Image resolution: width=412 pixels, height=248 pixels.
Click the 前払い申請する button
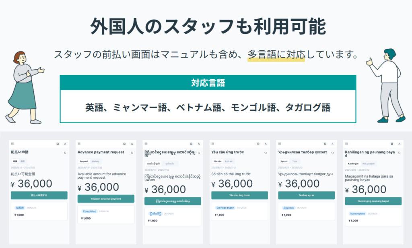39,195
